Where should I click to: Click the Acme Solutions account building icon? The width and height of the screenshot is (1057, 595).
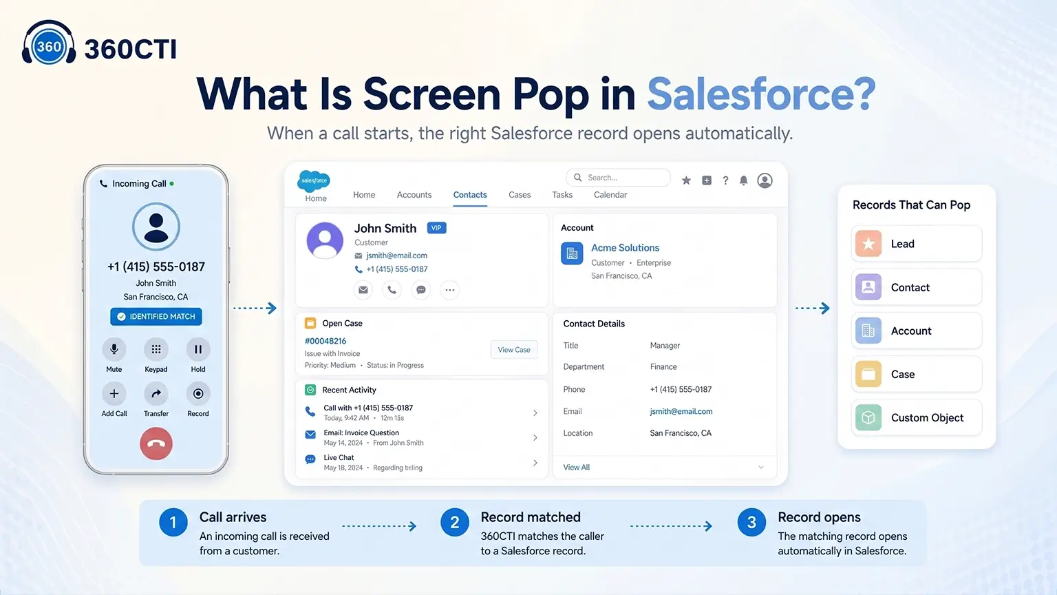pos(572,253)
